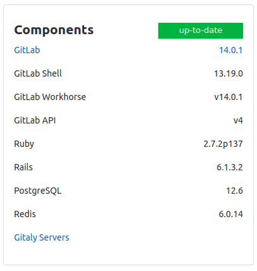Click the 2.7.2p137 Ruby version

pos(223,144)
